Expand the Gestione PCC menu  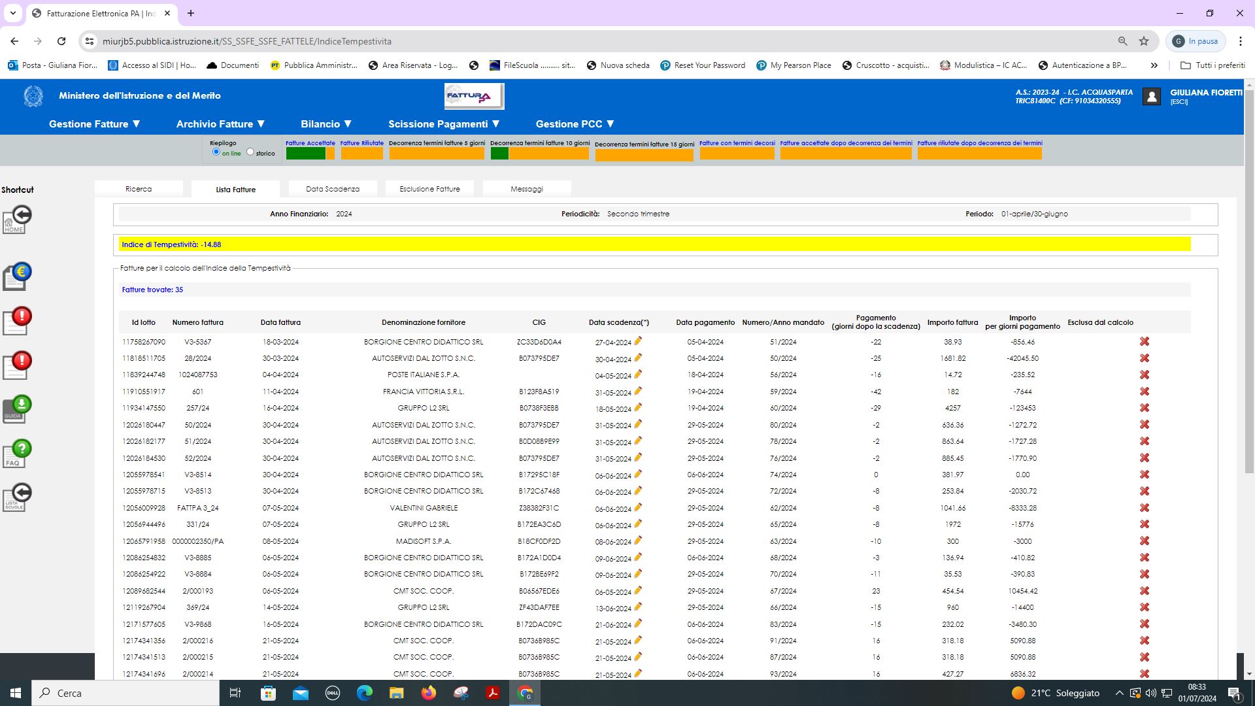click(575, 124)
